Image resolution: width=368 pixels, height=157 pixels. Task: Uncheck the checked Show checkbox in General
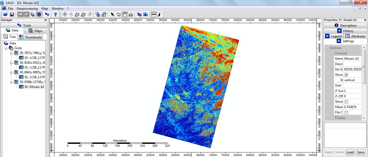tap(346, 75)
